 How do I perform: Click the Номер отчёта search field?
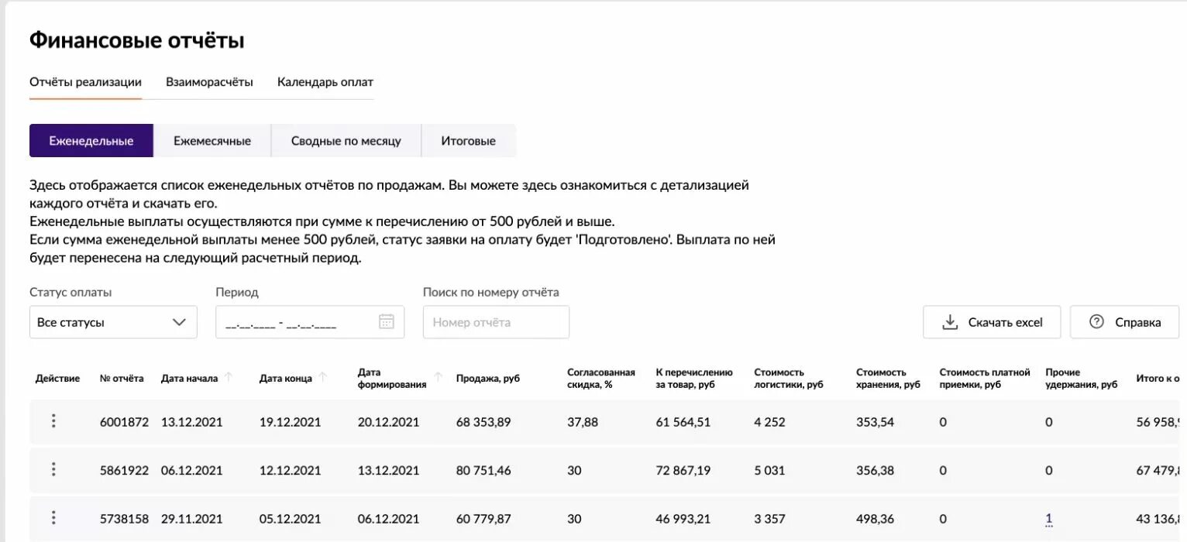coord(496,322)
